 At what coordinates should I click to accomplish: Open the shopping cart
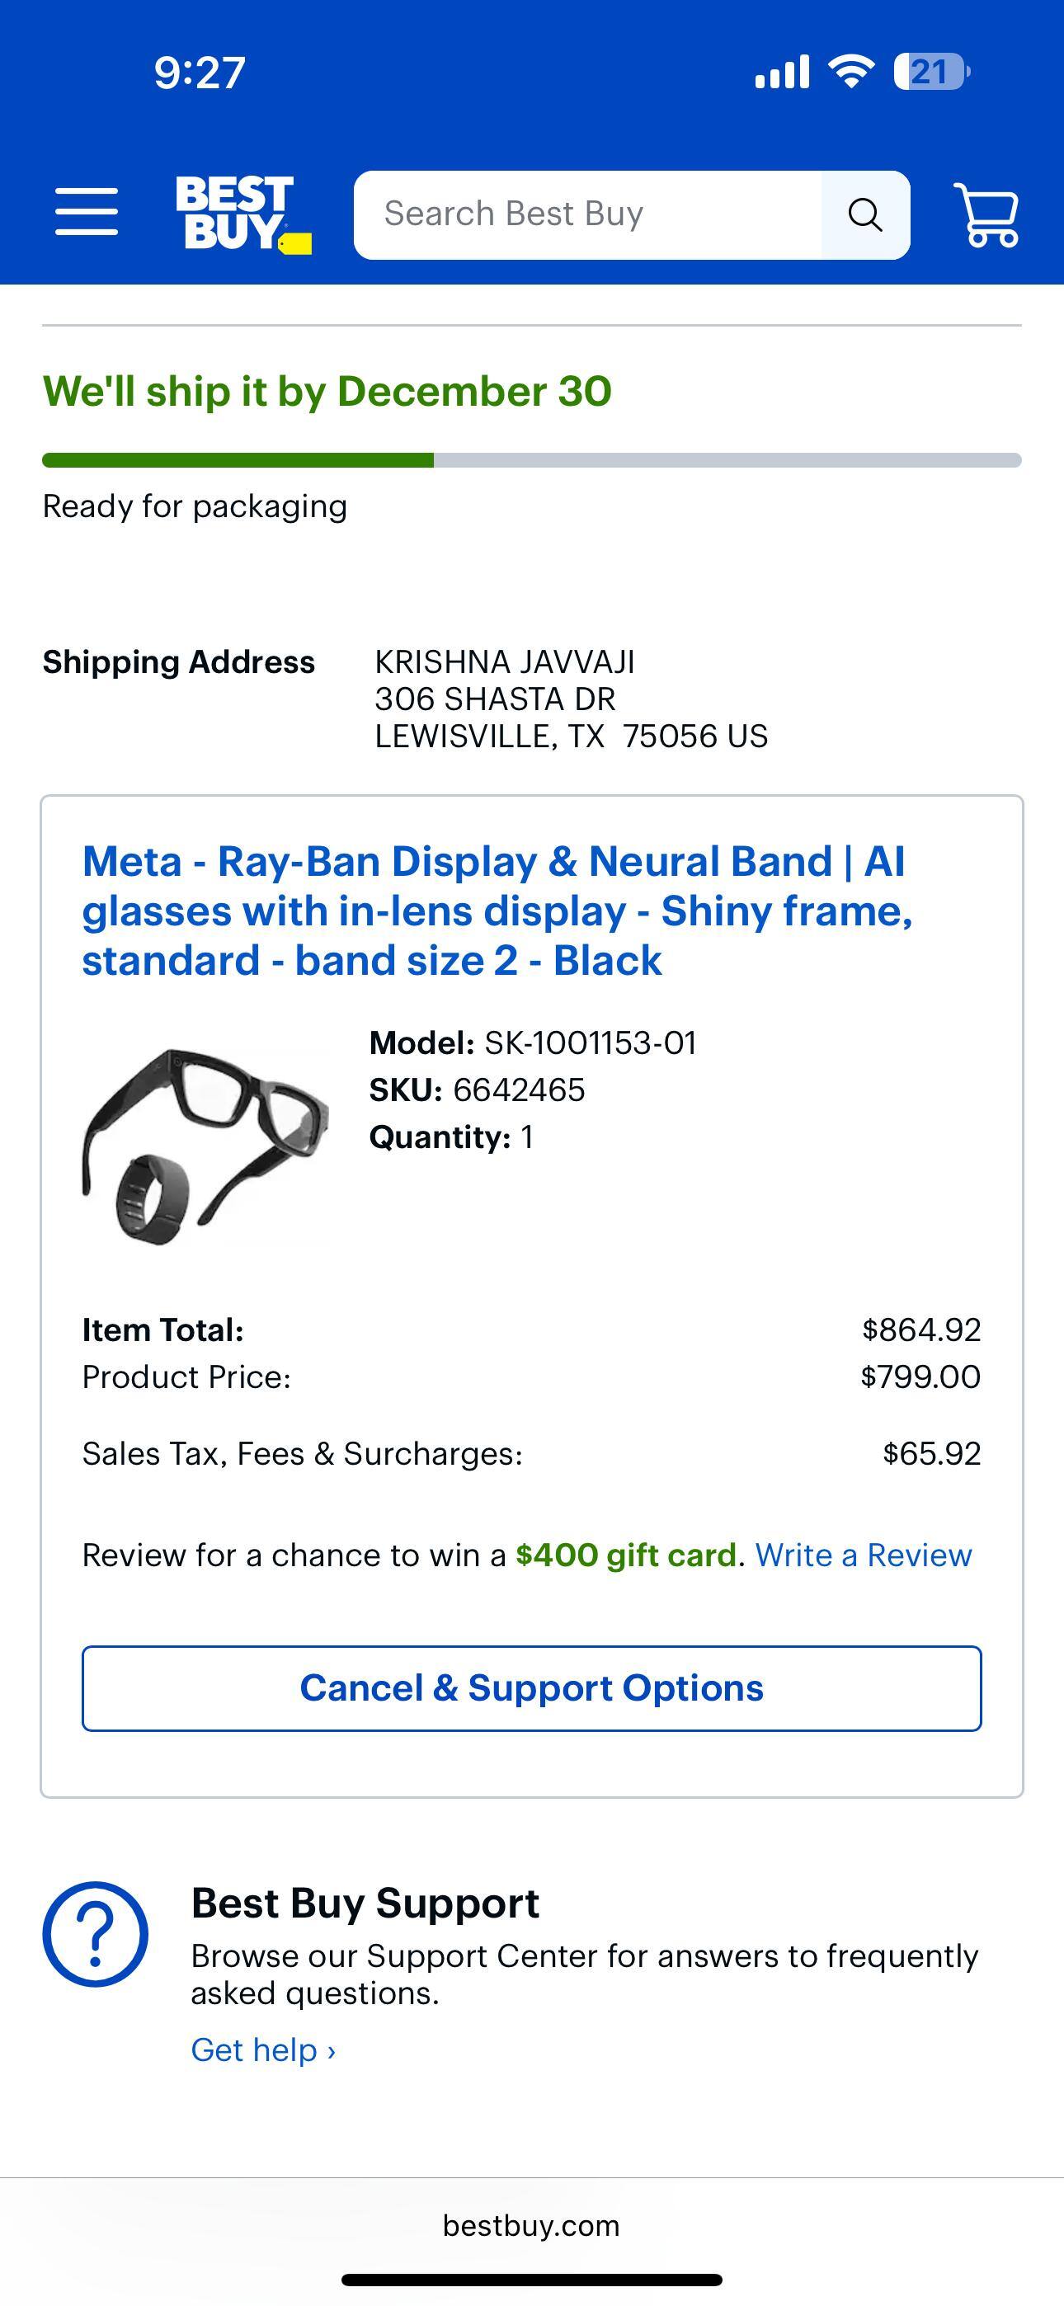[x=987, y=214]
